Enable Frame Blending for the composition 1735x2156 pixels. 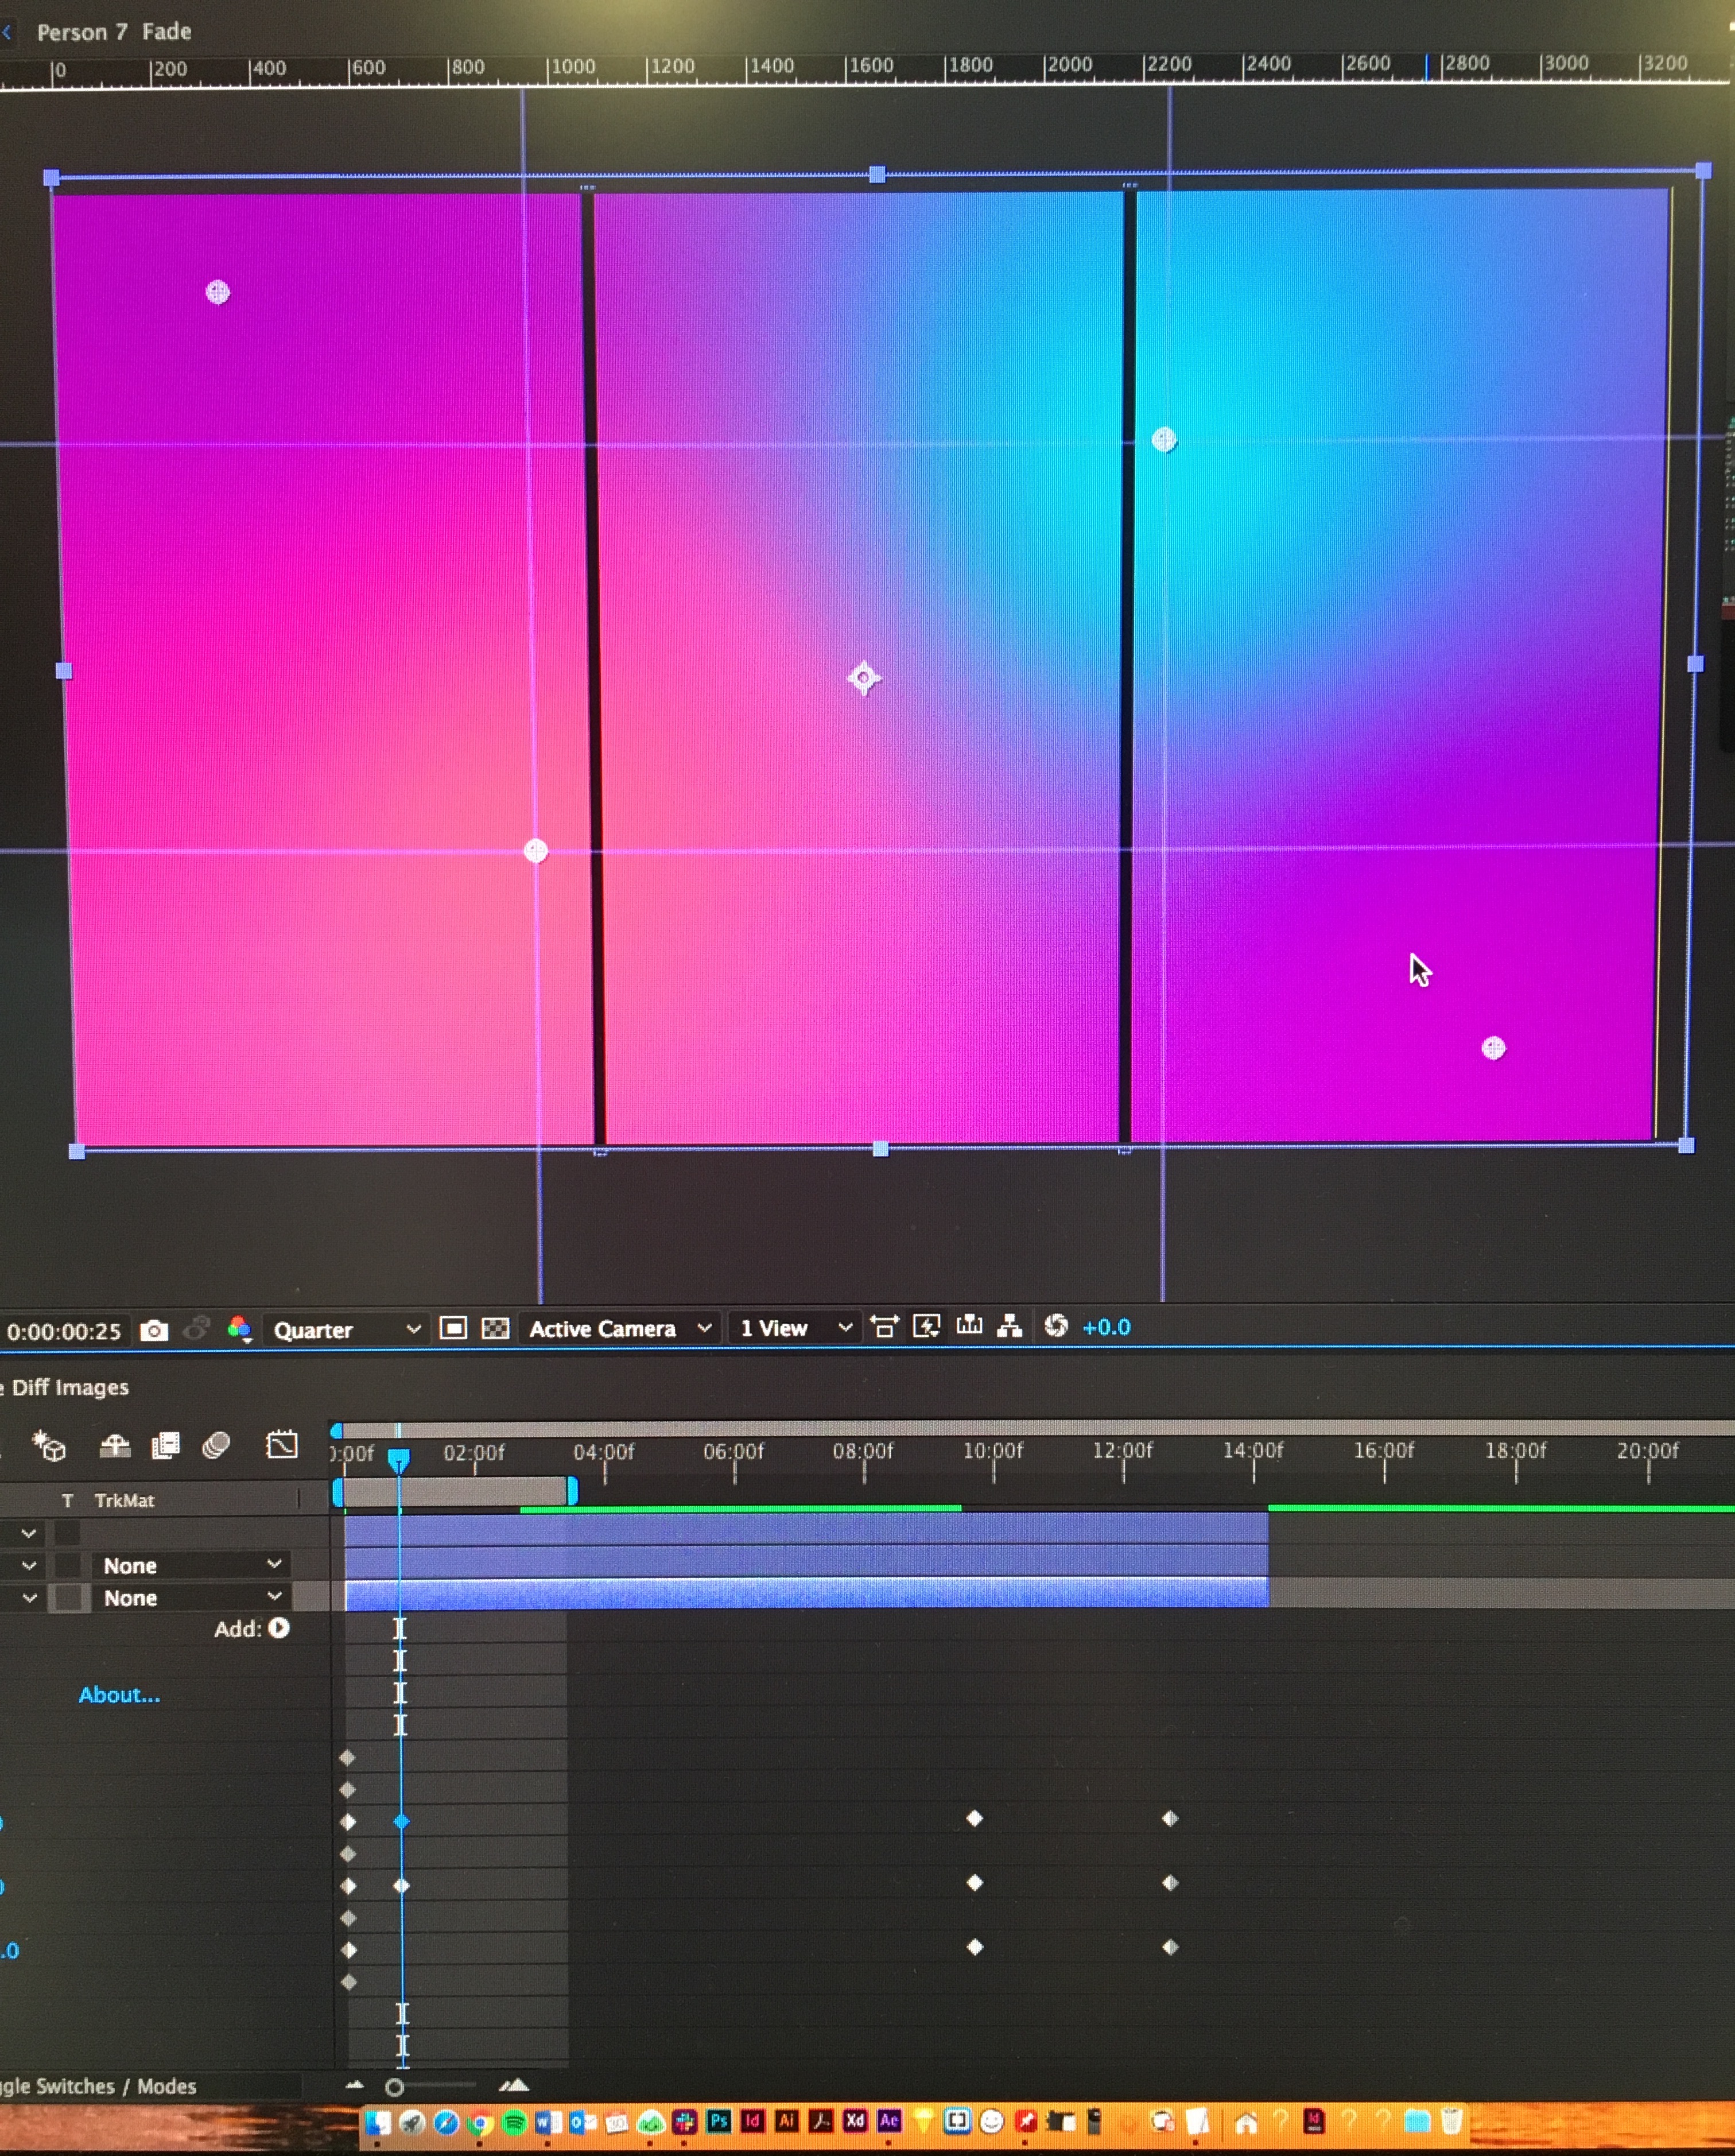coord(165,1446)
